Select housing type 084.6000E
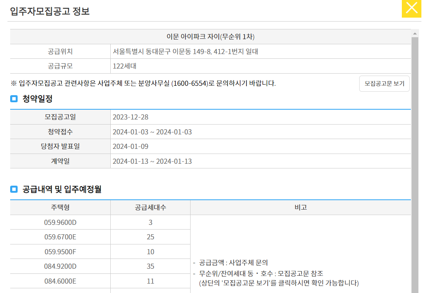 coord(60,281)
